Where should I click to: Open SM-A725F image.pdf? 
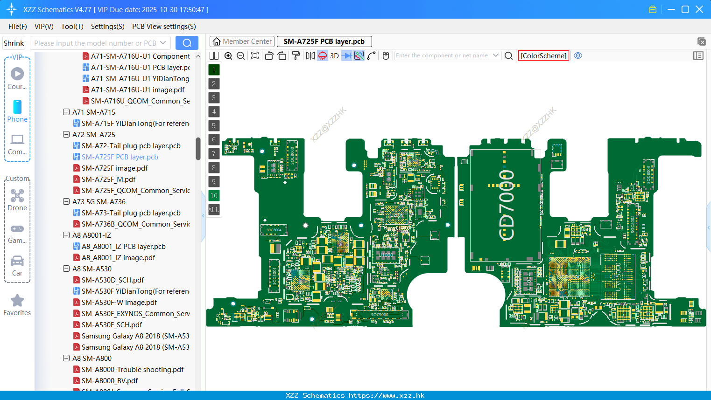point(114,168)
